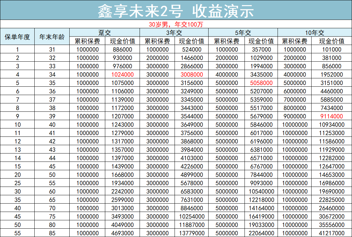The height and width of the screenshot is (237, 352).
Task: Select the cell with 1029000
Action: point(261,58)
